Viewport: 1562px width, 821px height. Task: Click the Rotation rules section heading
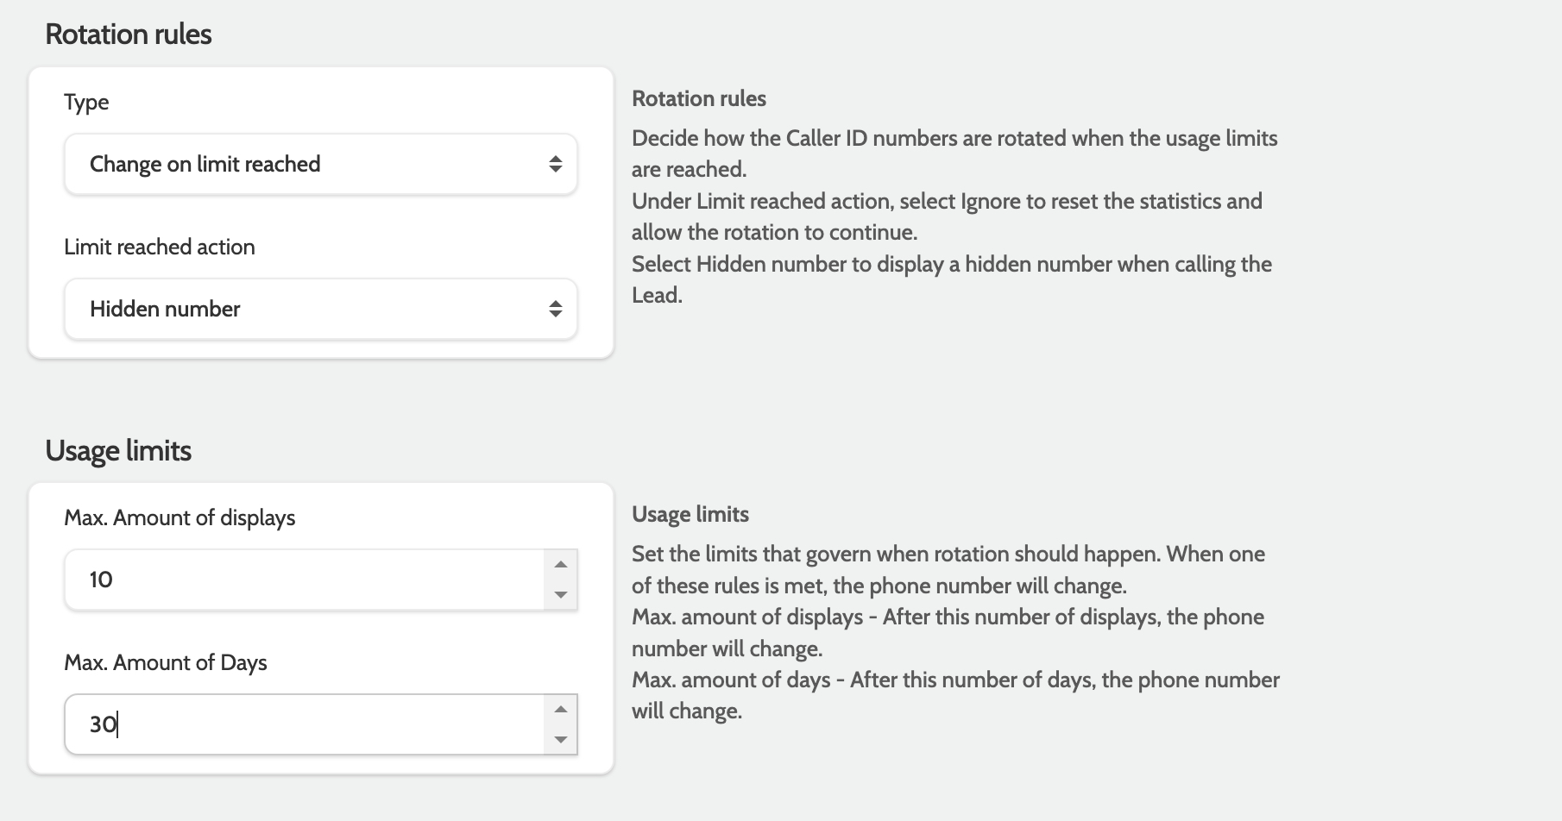(x=129, y=34)
